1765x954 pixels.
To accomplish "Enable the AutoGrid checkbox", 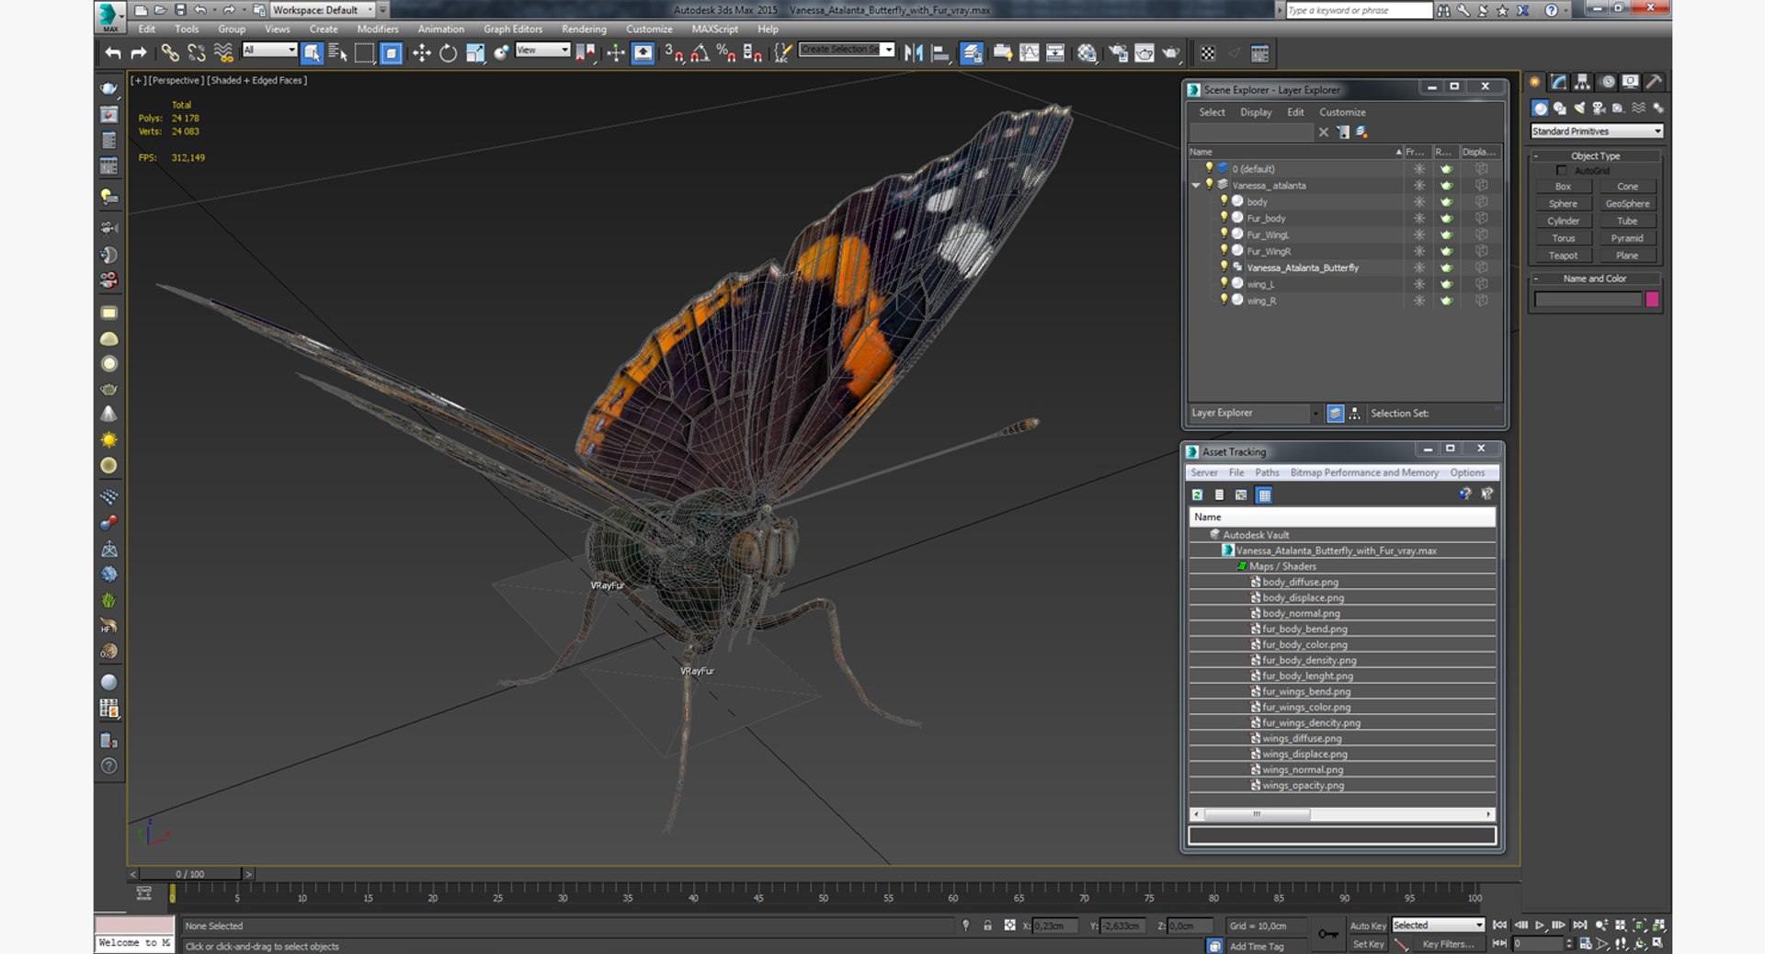I will (1561, 170).
